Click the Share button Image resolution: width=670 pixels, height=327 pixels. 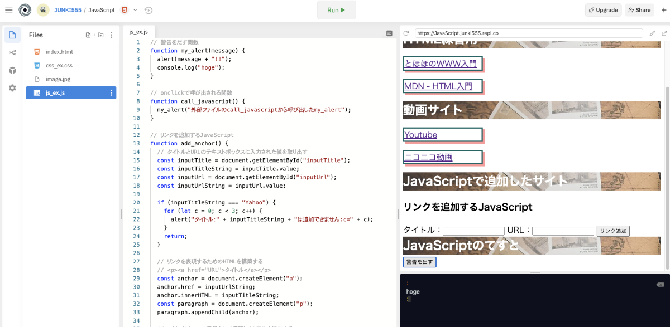[x=639, y=10]
